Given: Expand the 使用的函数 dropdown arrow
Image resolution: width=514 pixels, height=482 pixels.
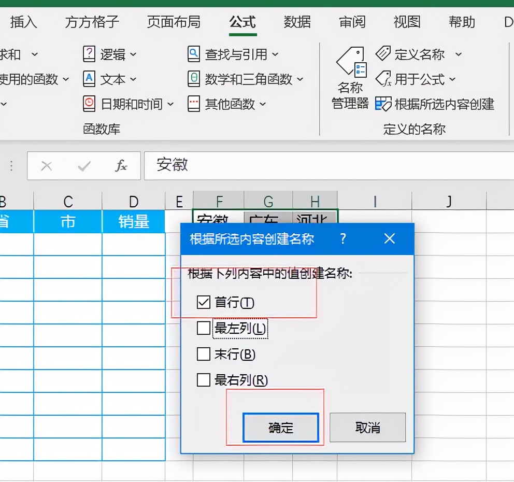Looking at the screenshot, I should [x=66, y=79].
